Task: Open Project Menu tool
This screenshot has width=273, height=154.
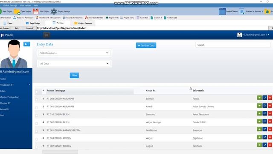Action: pyautogui.click(x=127, y=18)
